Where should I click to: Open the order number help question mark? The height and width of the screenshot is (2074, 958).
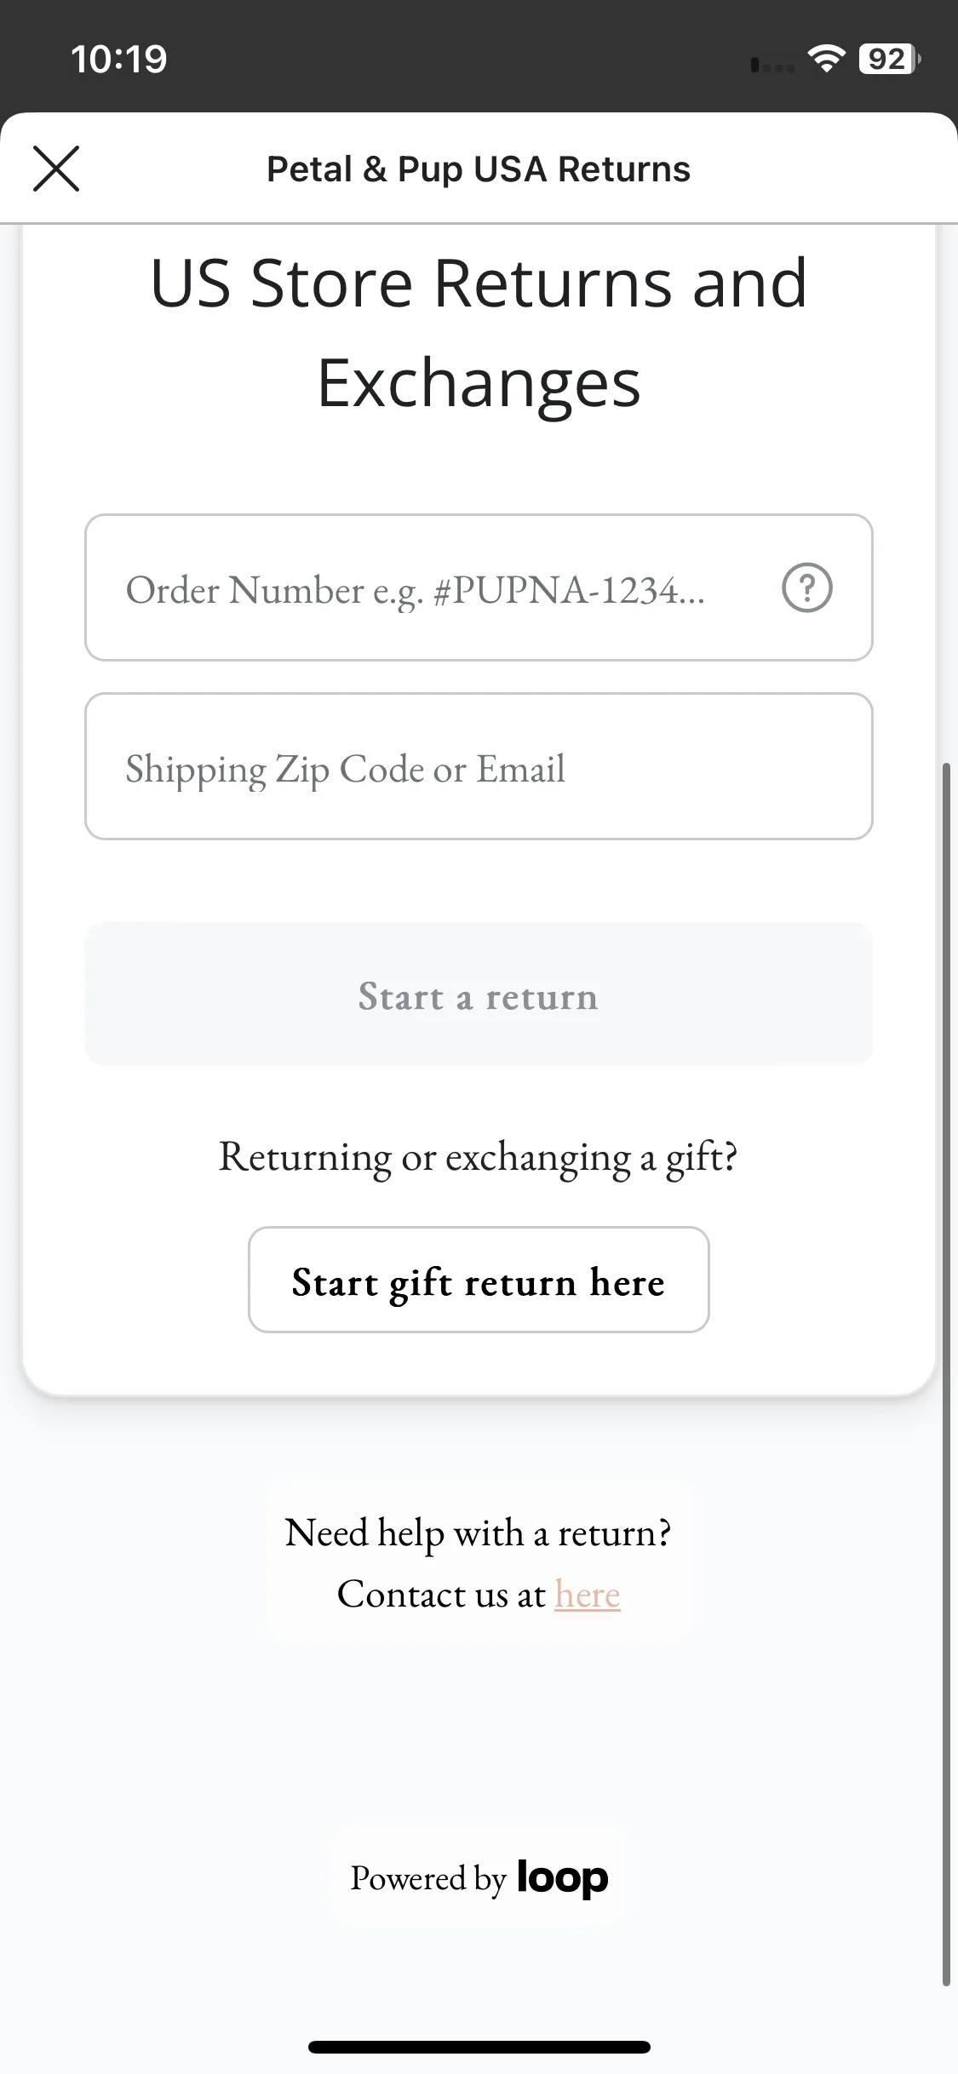pyautogui.click(x=806, y=587)
